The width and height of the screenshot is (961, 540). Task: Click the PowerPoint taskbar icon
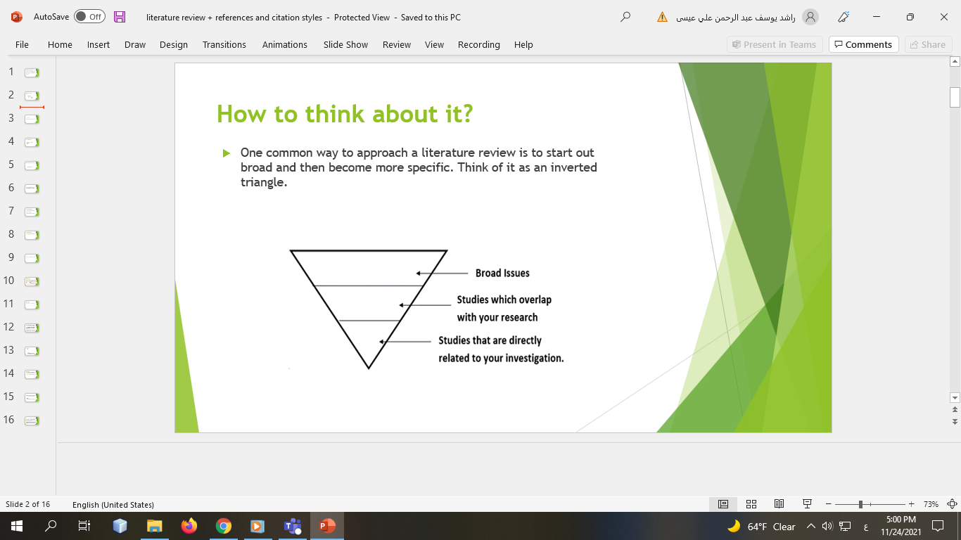[x=326, y=526]
